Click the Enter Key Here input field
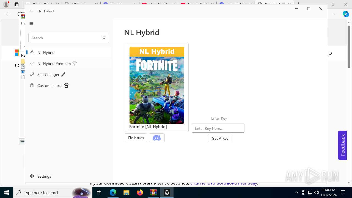This screenshot has width=352, height=198. coord(218,128)
